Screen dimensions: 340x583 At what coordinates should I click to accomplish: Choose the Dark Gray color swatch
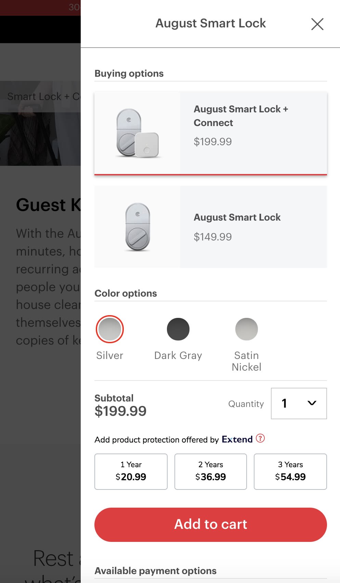[x=178, y=329]
